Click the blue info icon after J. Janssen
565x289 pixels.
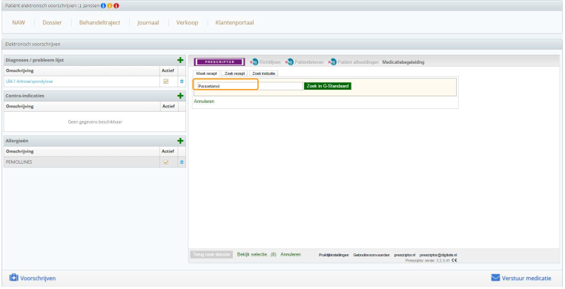(x=103, y=6)
